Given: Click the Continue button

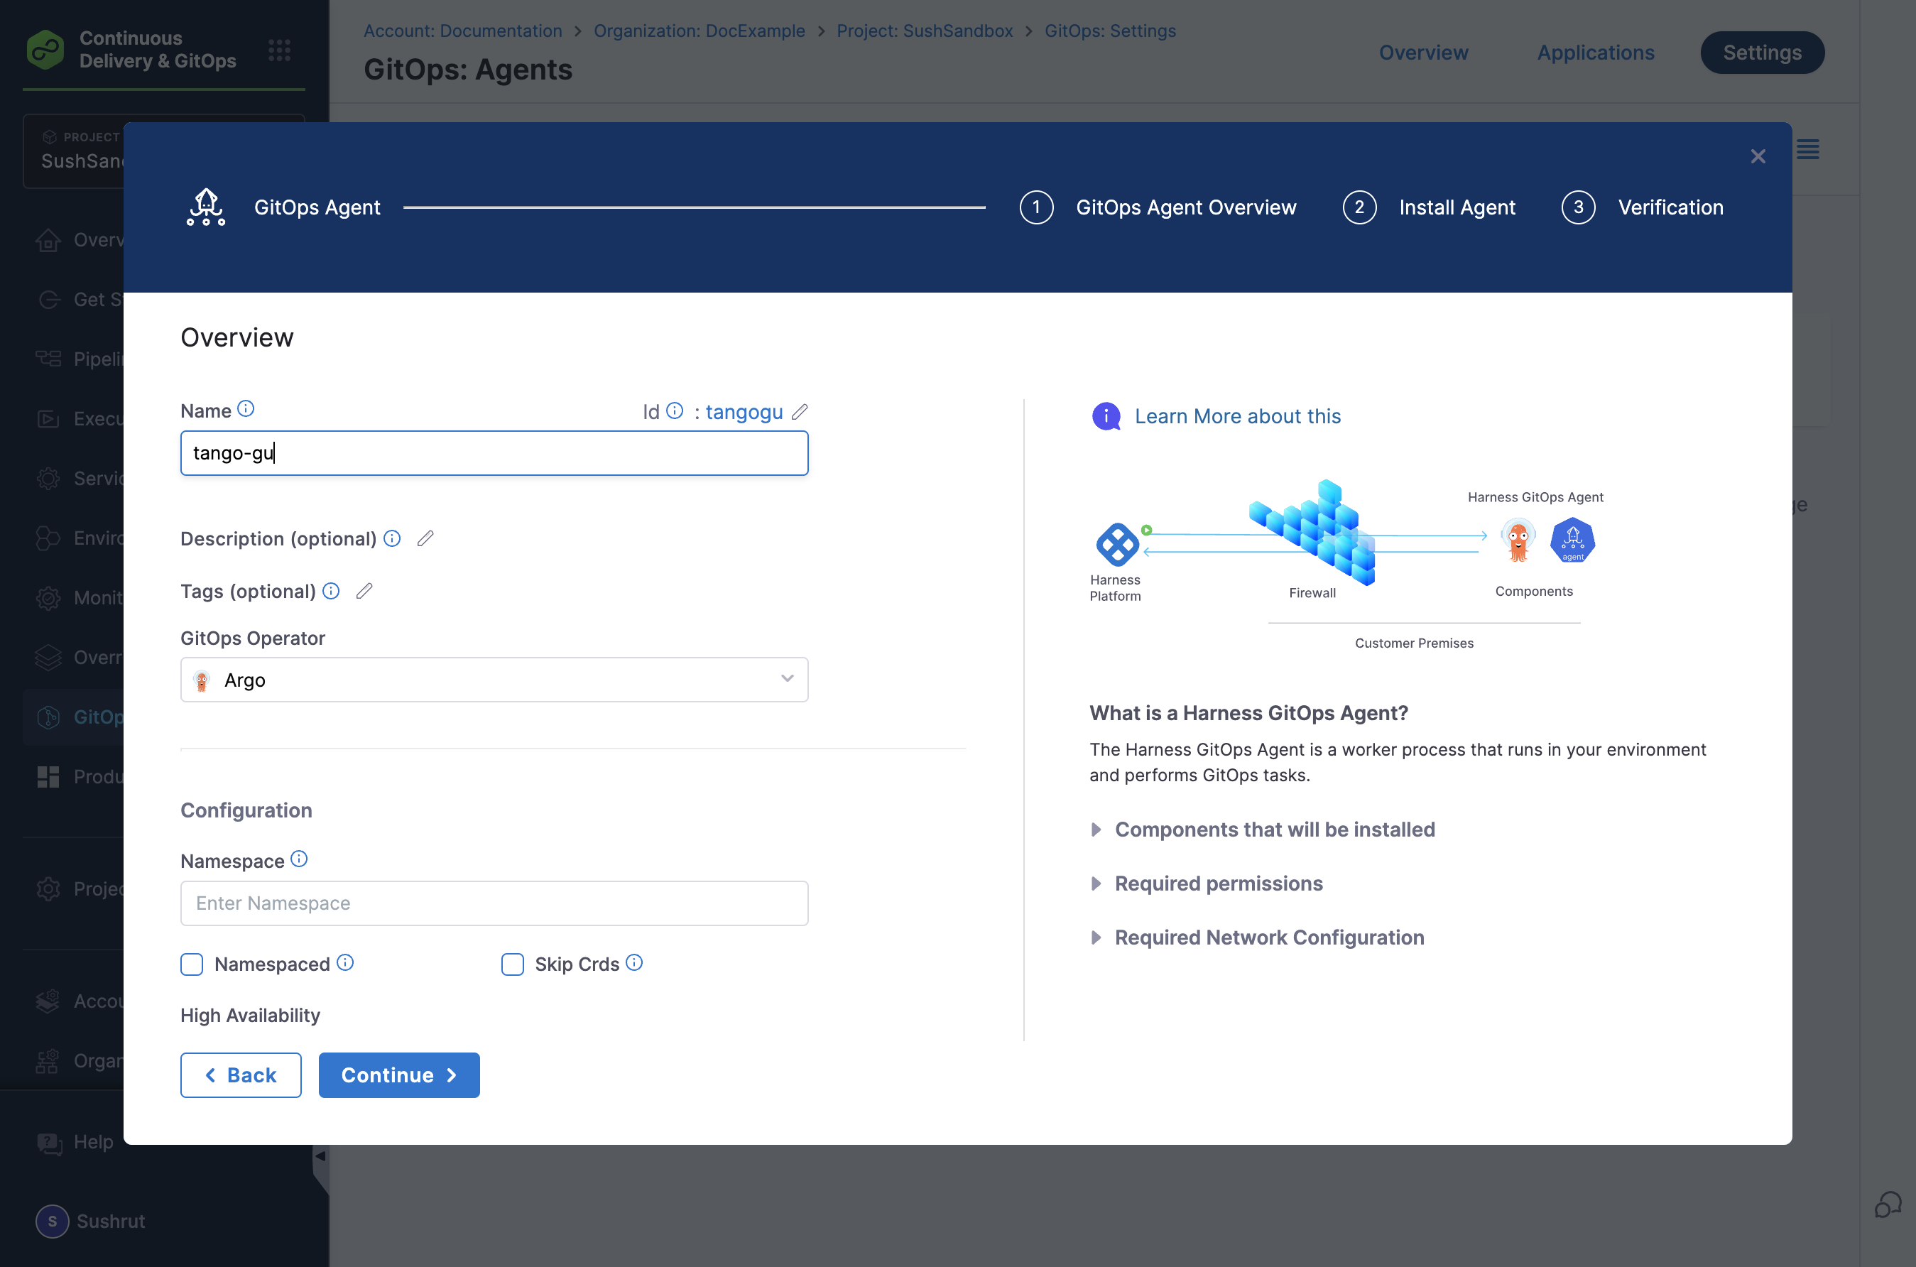Looking at the screenshot, I should point(399,1075).
